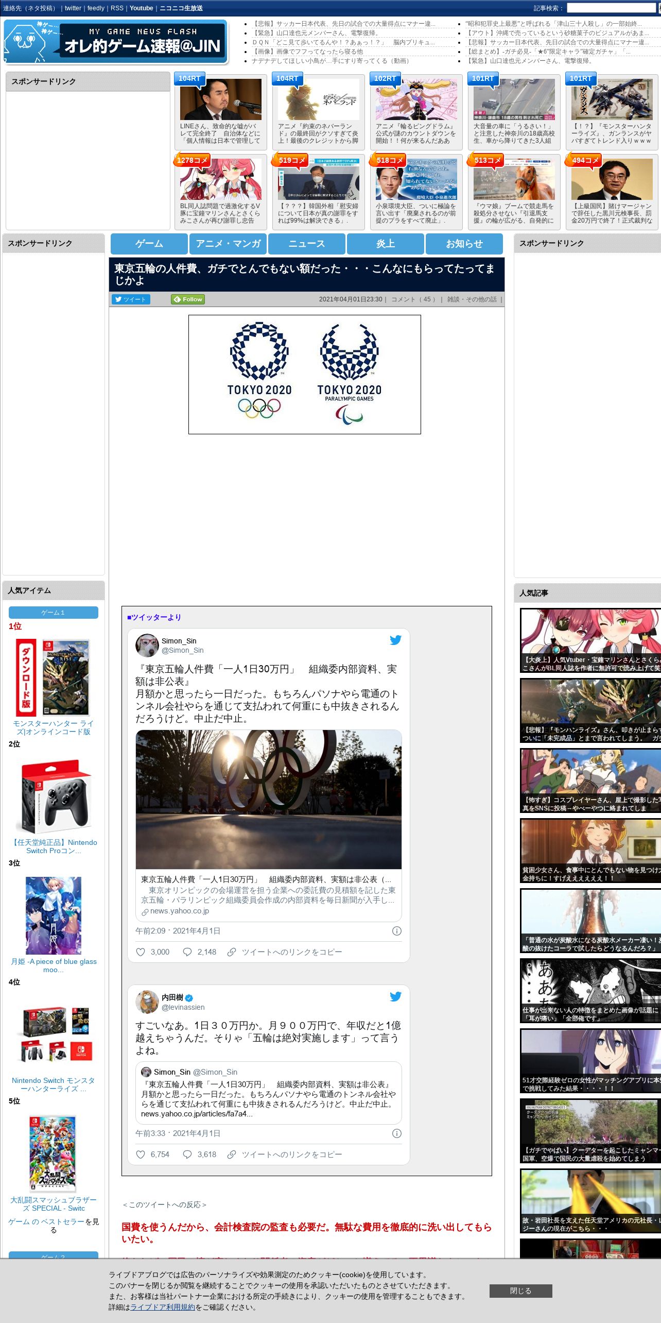Open the ニュース category tab

click(307, 244)
